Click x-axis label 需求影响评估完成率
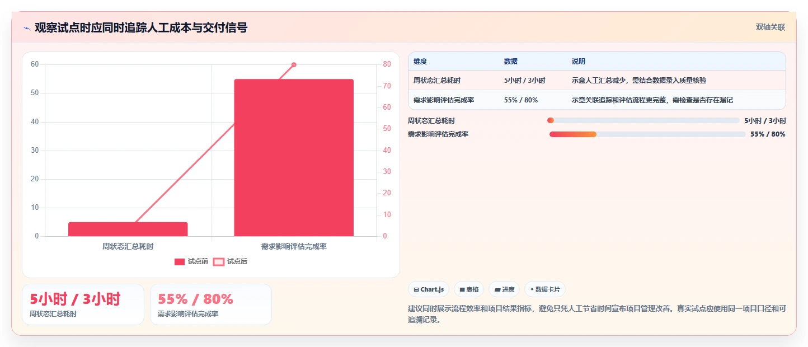The image size is (808, 347). click(294, 246)
